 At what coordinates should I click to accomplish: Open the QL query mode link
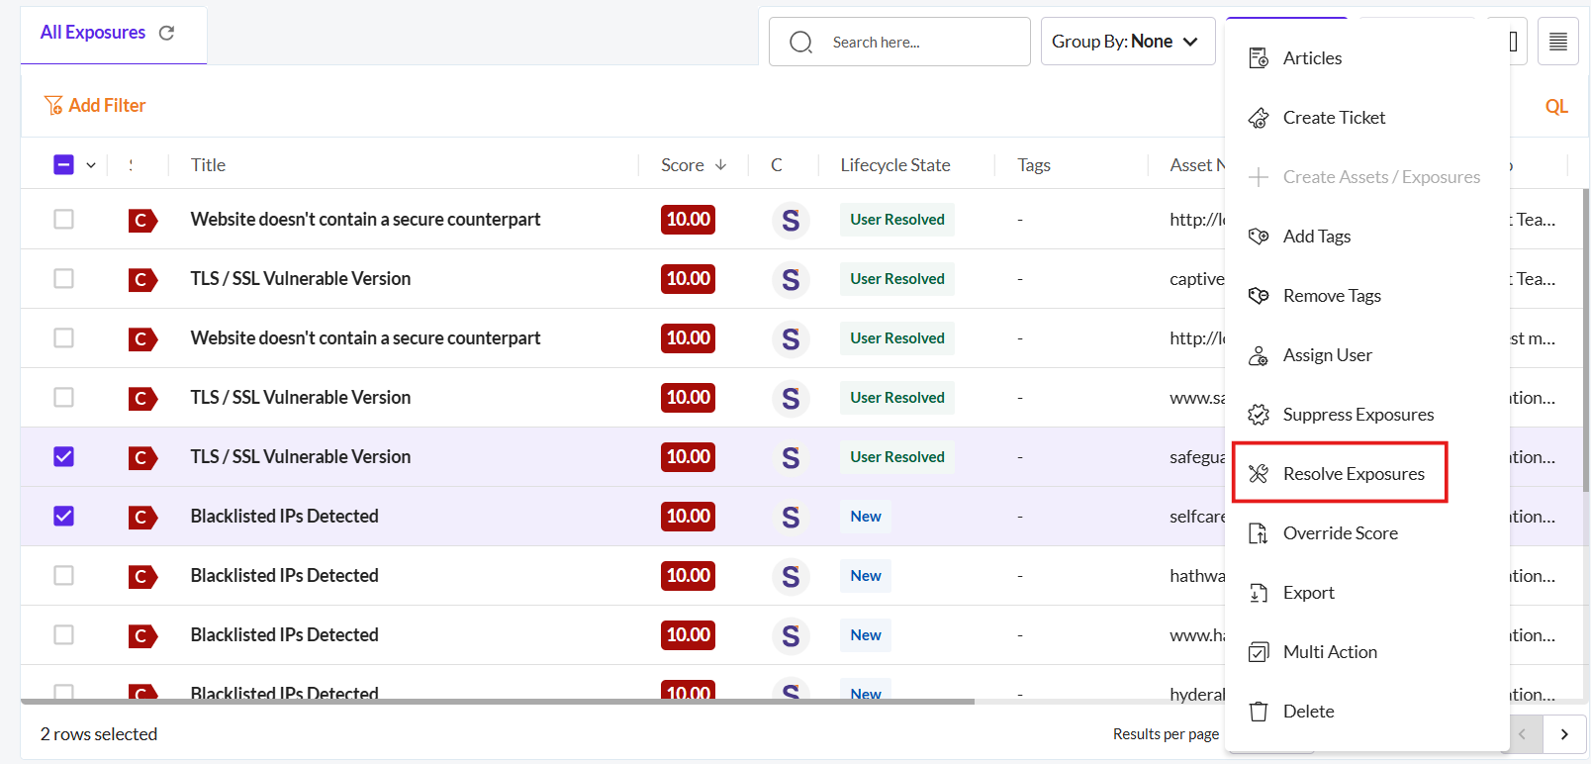point(1556,106)
